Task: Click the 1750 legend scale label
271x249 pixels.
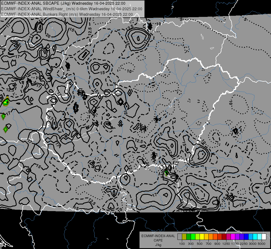Action: tap(235, 244)
